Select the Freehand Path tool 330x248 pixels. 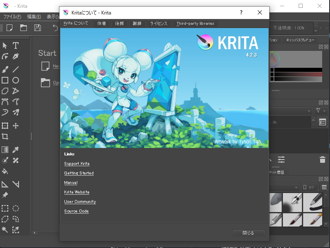[x=16, y=102]
